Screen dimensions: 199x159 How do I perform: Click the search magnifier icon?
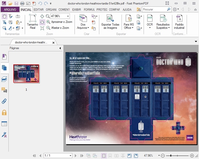click(169, 9)
